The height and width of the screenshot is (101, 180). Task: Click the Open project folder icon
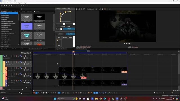(x=4, y=6)
